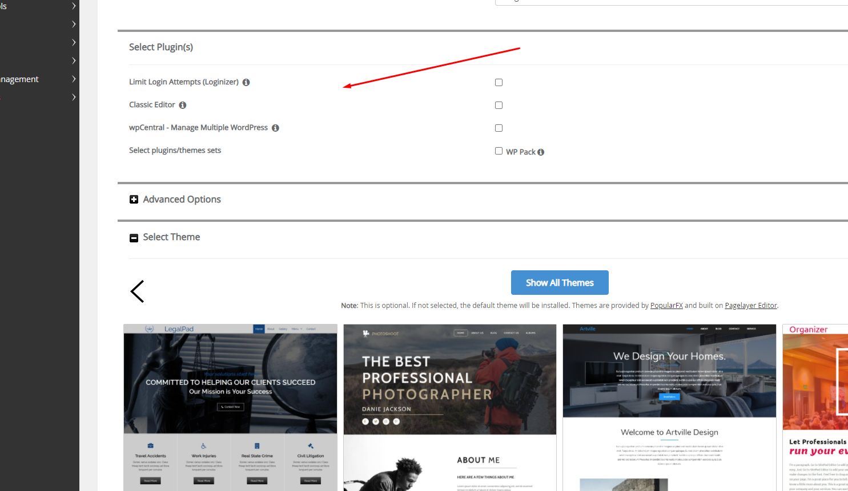Viewport: 848px width, 491px height.
Task: Click info icon beside Classic Editor
Action: pos(183,105)
